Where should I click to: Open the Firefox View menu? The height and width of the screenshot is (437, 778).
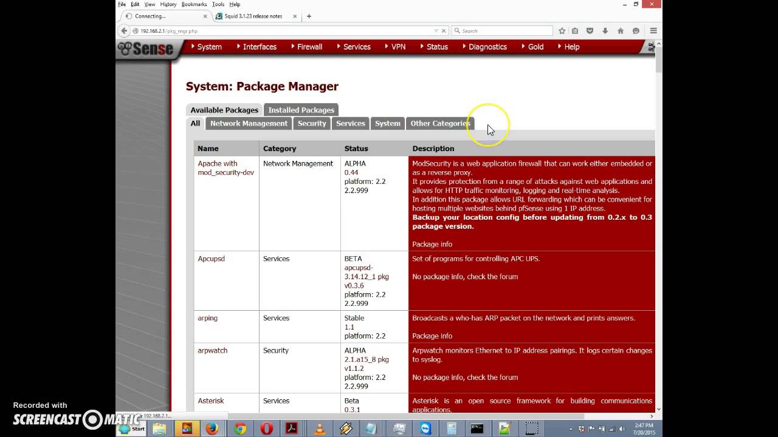[150, 4]
